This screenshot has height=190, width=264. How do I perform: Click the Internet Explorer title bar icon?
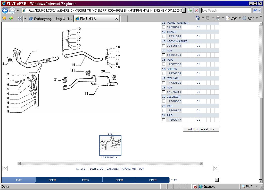coord(3,3)
